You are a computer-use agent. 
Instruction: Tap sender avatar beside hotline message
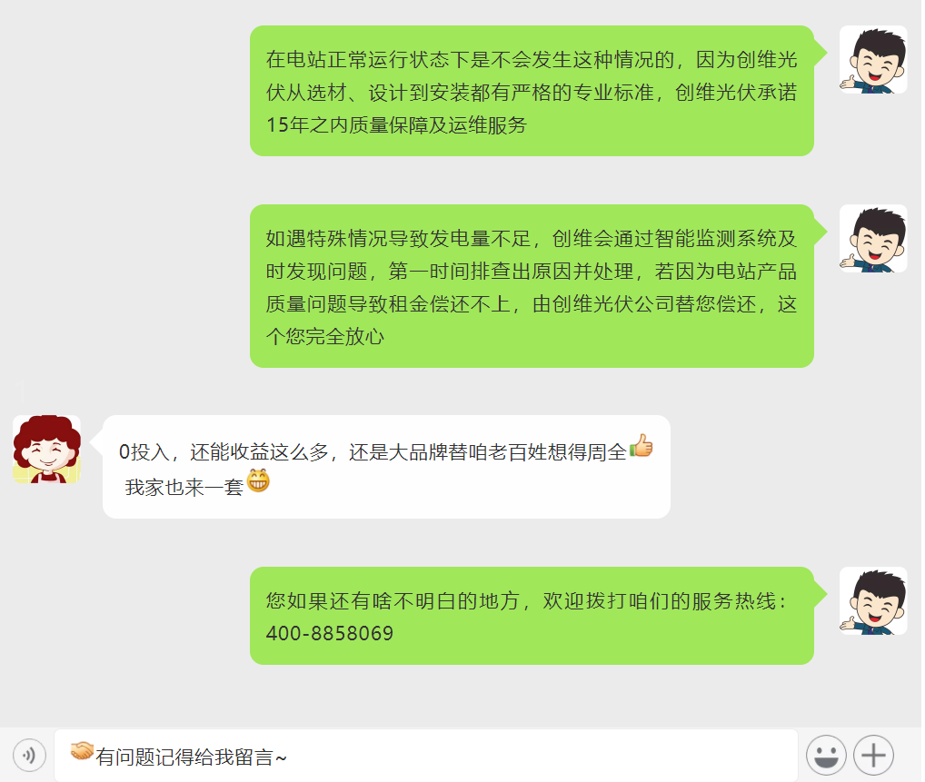click(873, 601)
